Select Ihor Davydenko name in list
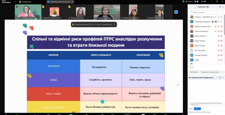The image size is (225, 115). point(200,51)
